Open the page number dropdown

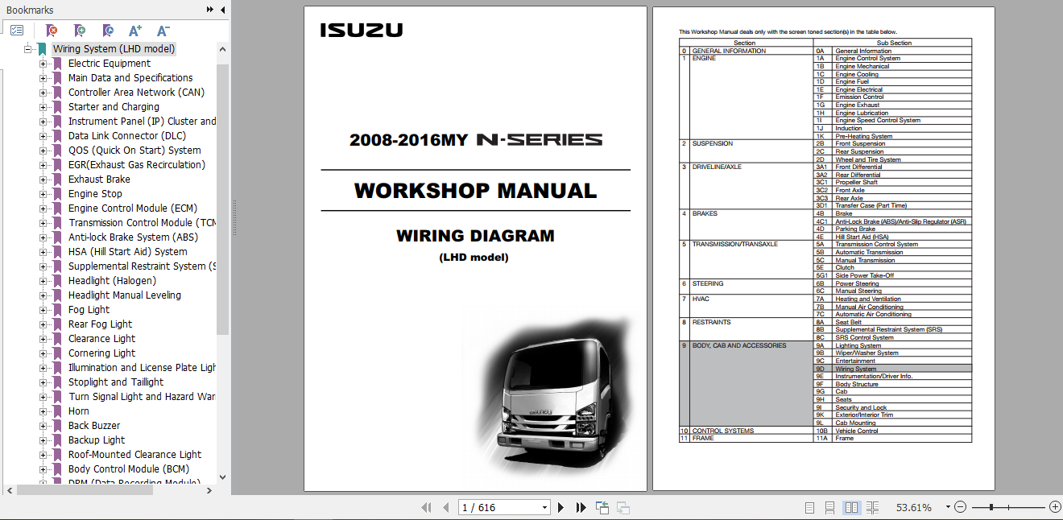click(544, 508)
